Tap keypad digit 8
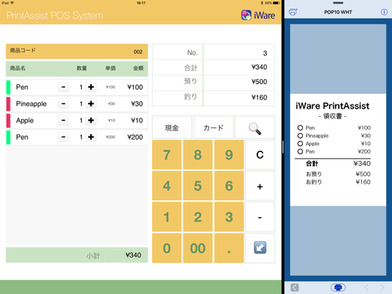 (x=198, y=154)
